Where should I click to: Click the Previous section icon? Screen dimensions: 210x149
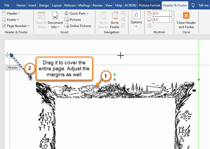[123, 14]
